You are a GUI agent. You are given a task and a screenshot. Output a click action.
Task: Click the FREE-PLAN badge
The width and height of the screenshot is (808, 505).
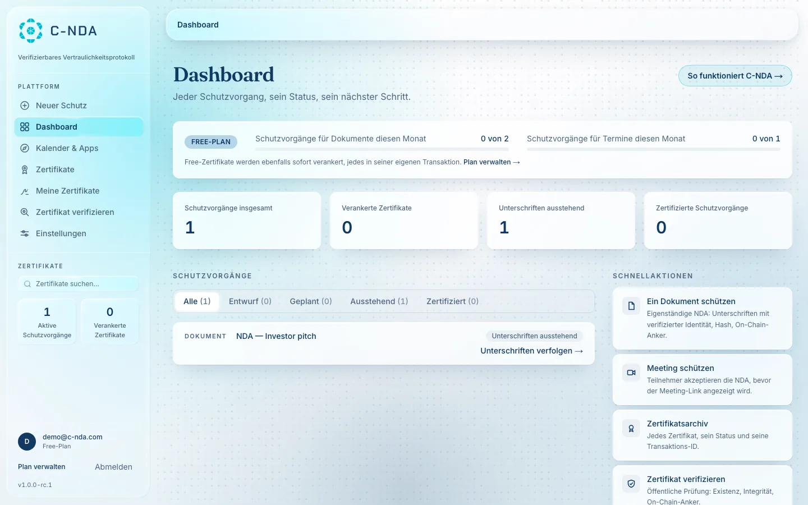coord(211,142)
